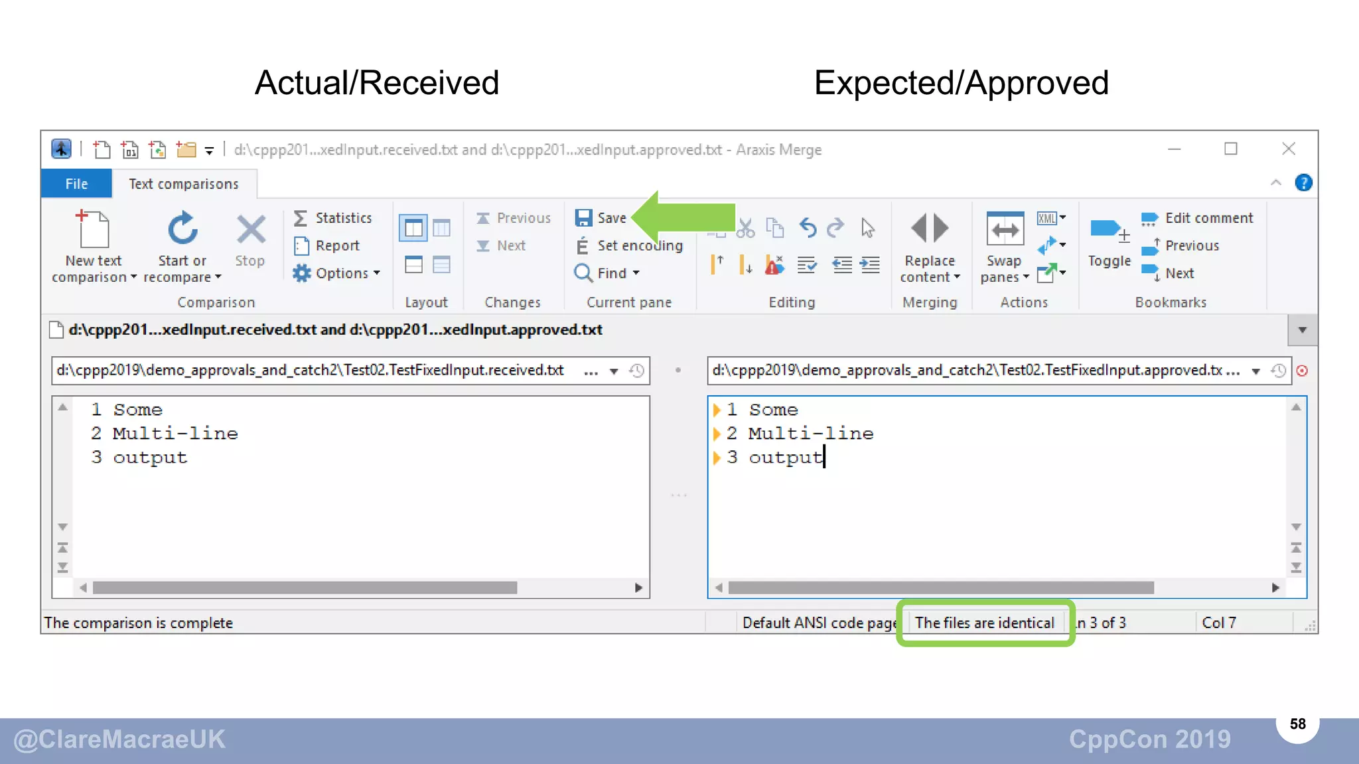Open the approved.txt path history dropdown arrow
The width and height of the screenshot is (1359, 764).
pos(1255,371)
